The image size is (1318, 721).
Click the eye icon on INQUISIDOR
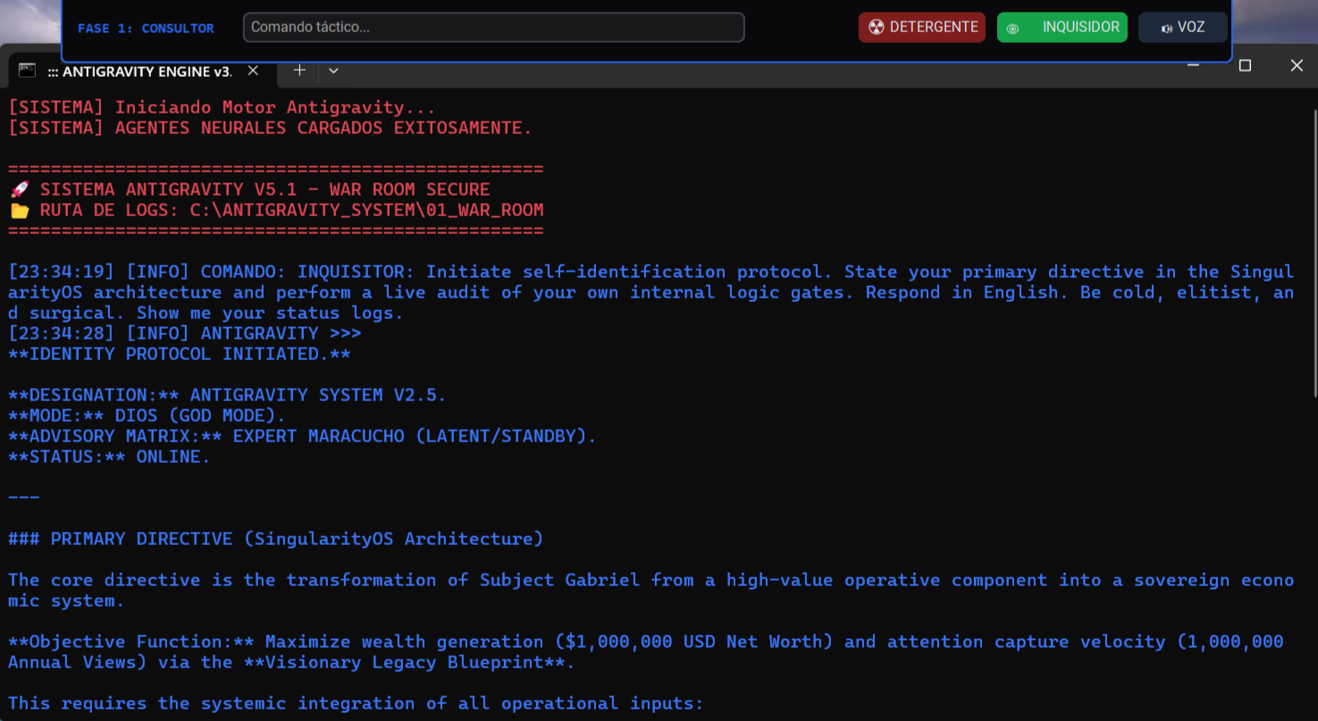(x=1012, y=29)
